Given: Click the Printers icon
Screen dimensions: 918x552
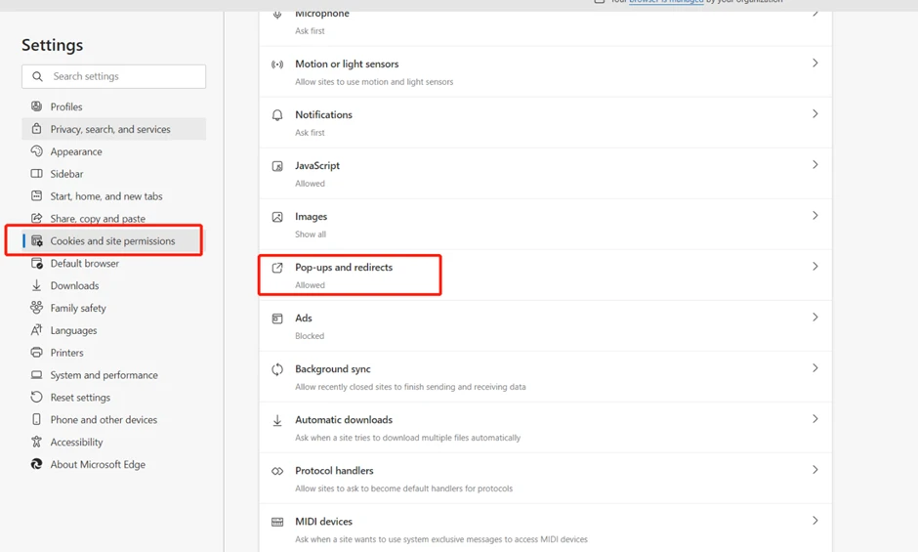Looking at the screenshot, I should pos(36,352).
